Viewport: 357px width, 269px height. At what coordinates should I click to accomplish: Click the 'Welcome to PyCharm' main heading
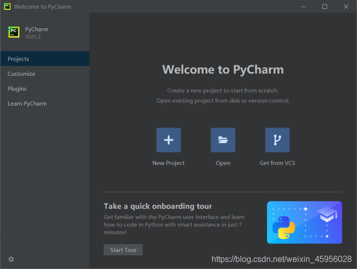click(223, 70)
